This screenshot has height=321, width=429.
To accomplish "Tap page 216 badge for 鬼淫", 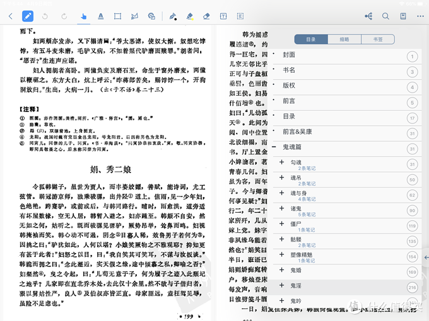I will (413, 288).
